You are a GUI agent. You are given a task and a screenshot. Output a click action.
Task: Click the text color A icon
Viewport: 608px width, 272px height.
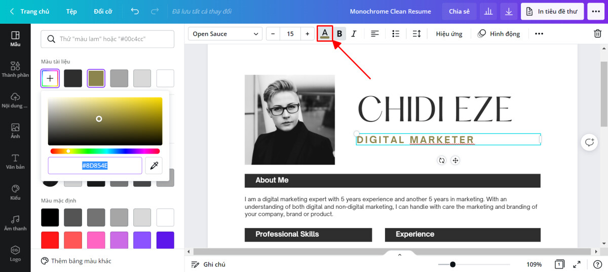(325, 34)
